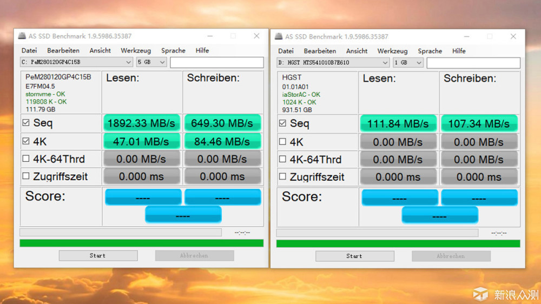Close the left AS SSD Benchmark window
Viewport: 541px width, 304px height.
click(x=256, y=36)
